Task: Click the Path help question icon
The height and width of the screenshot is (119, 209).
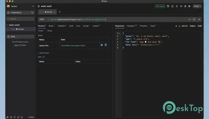Action: click(44, 57)
